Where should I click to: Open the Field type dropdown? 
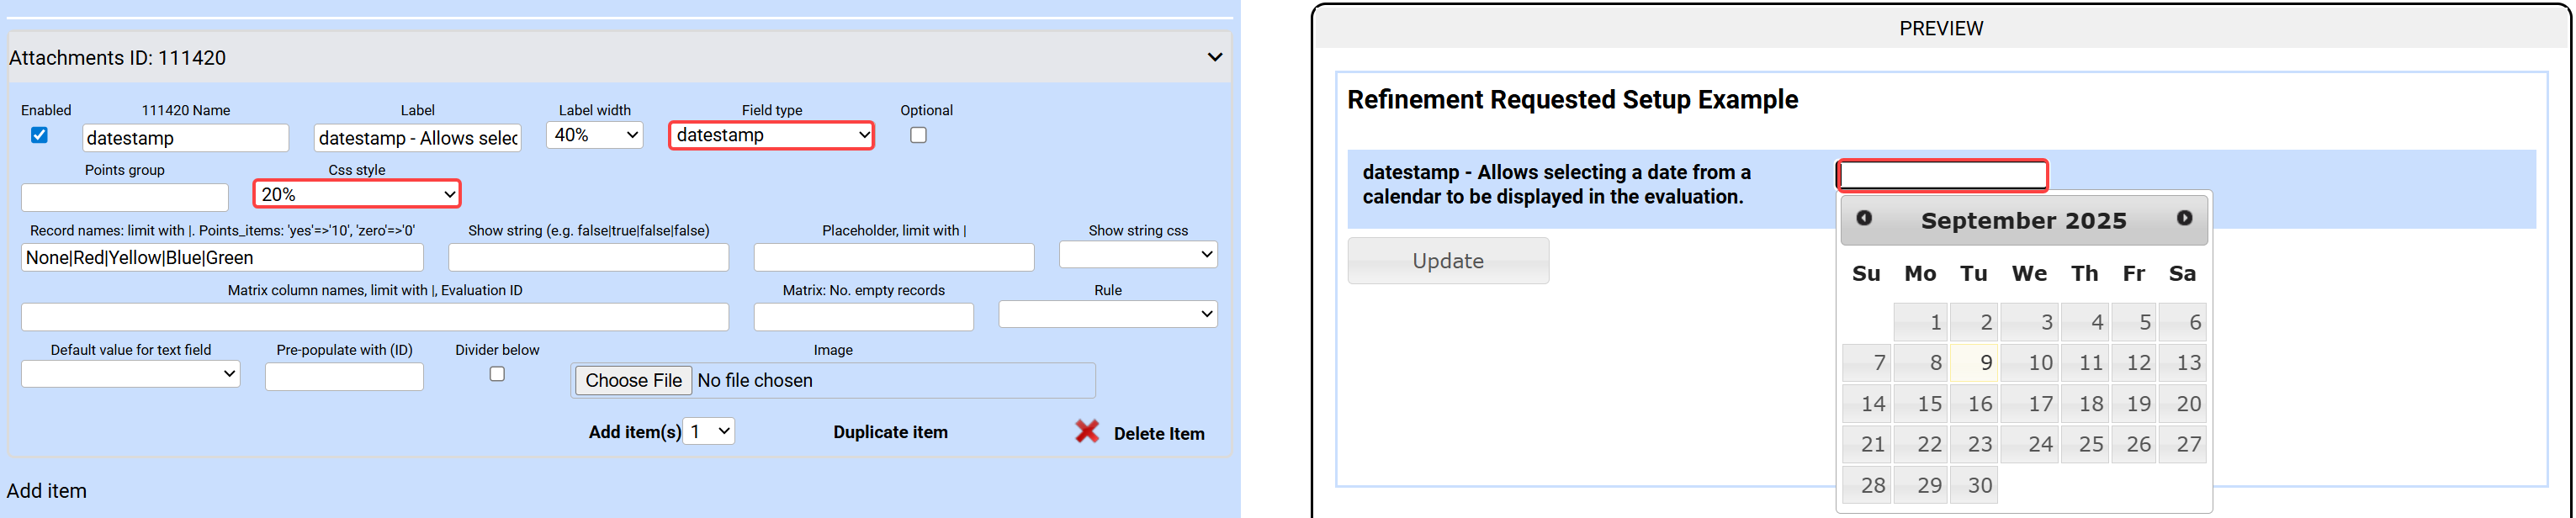pos(771,135)
